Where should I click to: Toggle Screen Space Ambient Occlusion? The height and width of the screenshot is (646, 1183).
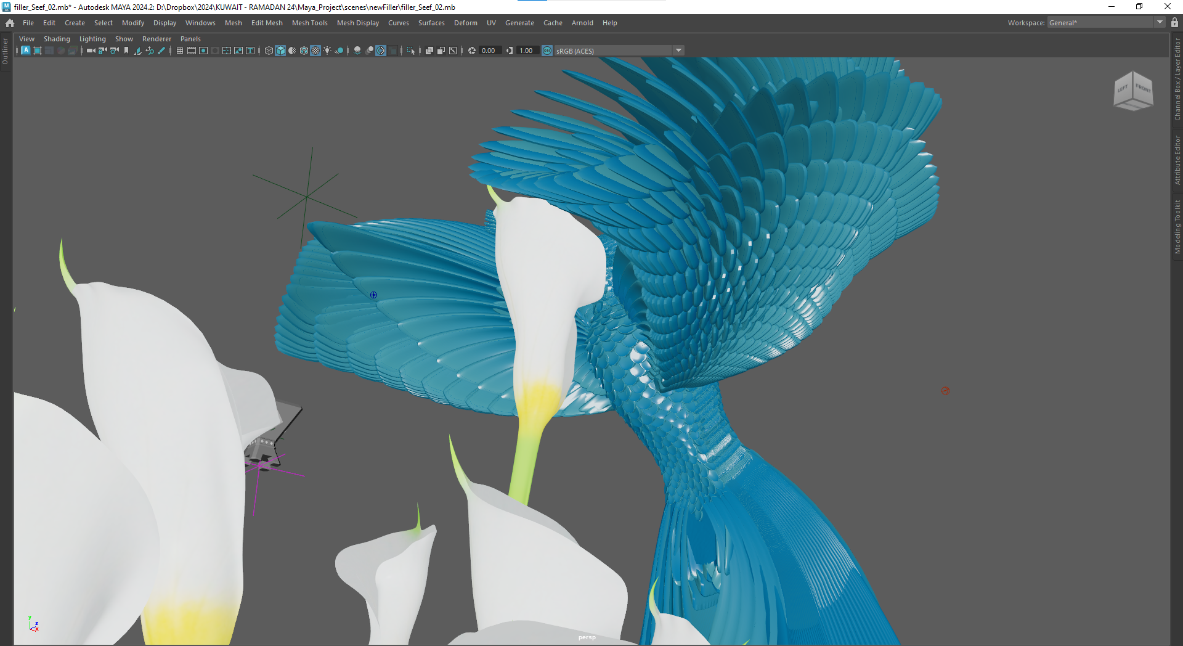(357, 51)
